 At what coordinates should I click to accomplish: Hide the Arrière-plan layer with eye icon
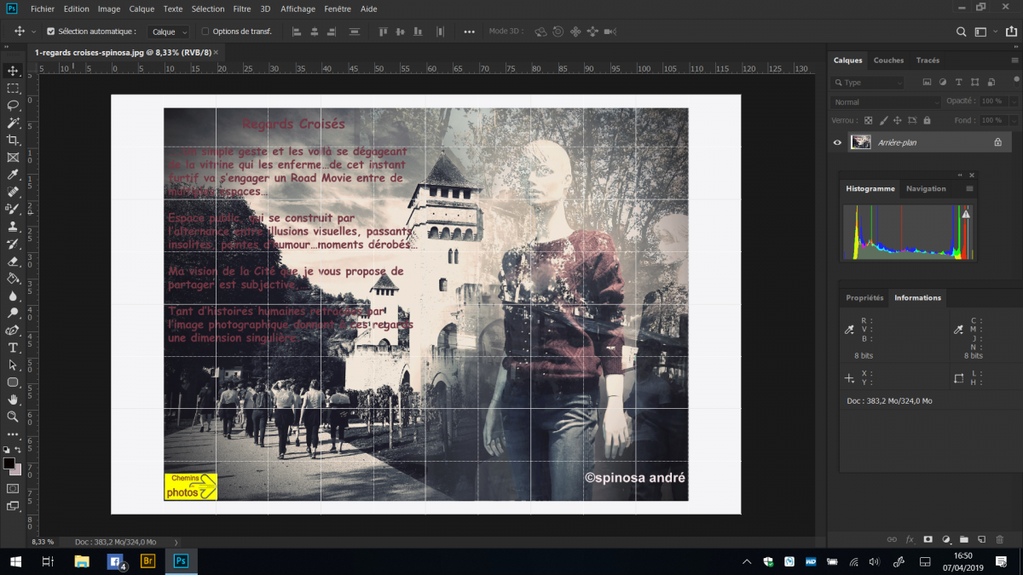pos(837,143)
